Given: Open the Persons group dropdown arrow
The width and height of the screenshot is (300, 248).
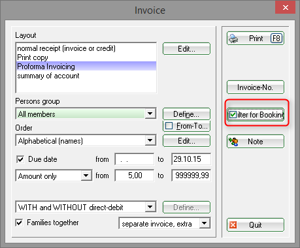Looking at the screenshot, I should pyautogui.click(x=150, y=114).
